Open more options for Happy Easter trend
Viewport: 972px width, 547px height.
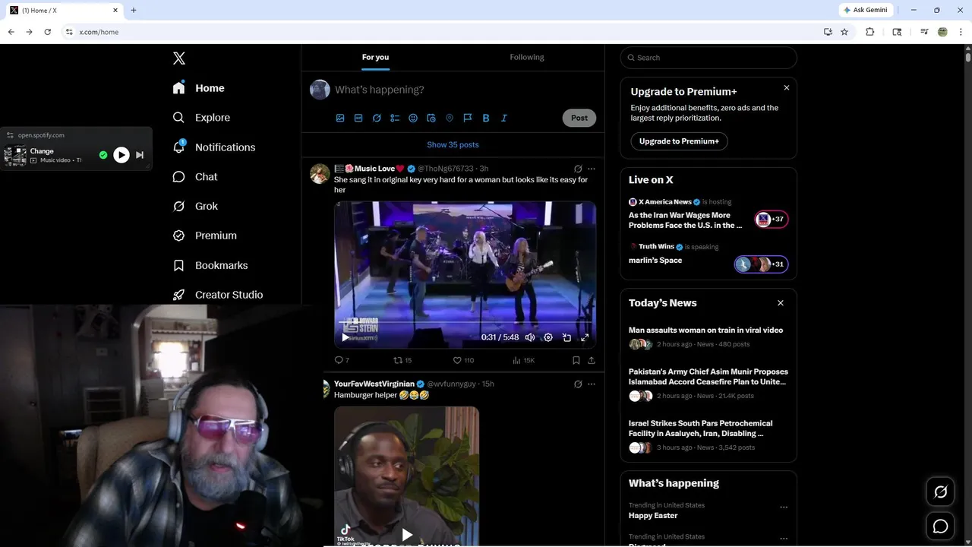pos(784,507)
